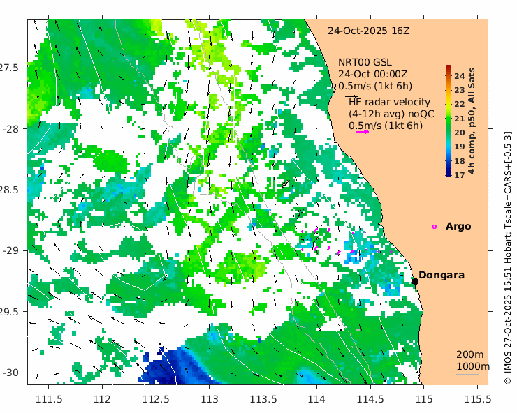517x413 pixels.
Task: Click the longitude tick label 114
Action: pos(317,399)
